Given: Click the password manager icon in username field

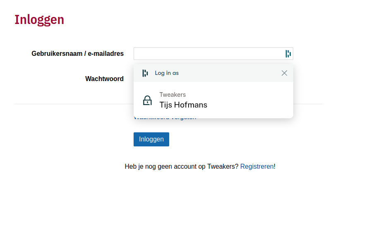Looking at the screenshot, I should [x=288, y=53].
